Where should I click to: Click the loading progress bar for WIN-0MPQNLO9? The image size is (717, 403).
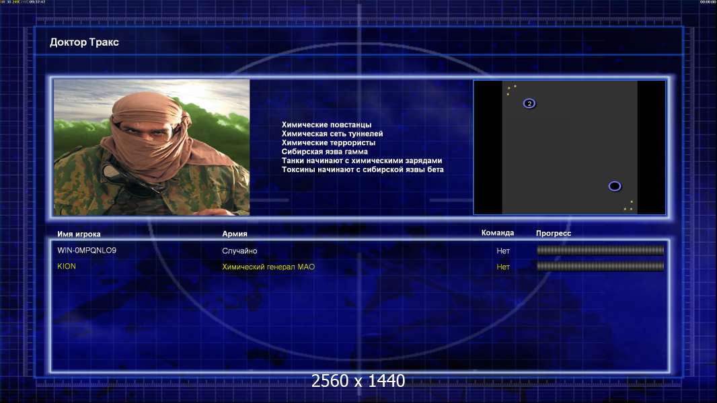pos(600,250)
